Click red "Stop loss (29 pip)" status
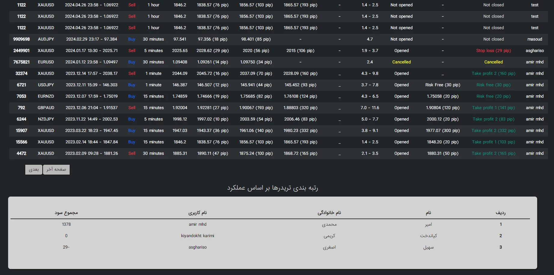This screenshot has height=275, width=554. click(x=493, y=50)
